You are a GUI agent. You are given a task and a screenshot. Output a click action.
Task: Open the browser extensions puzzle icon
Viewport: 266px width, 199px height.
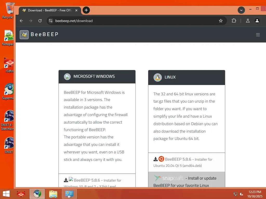[x=234, y=21]
